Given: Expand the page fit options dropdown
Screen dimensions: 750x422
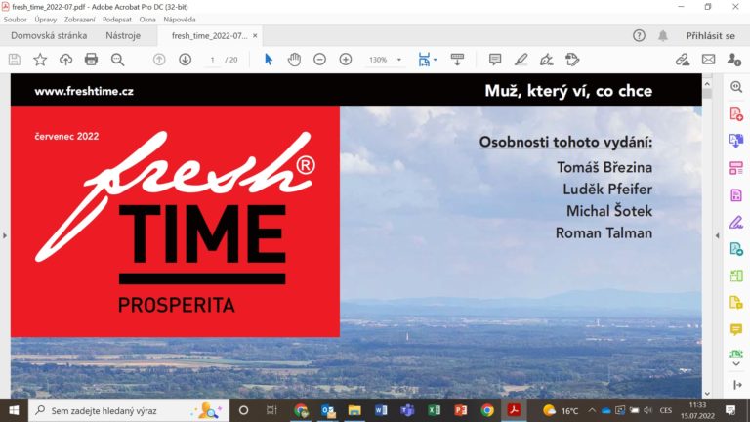Looking at the screenshot, I should 435,60.
